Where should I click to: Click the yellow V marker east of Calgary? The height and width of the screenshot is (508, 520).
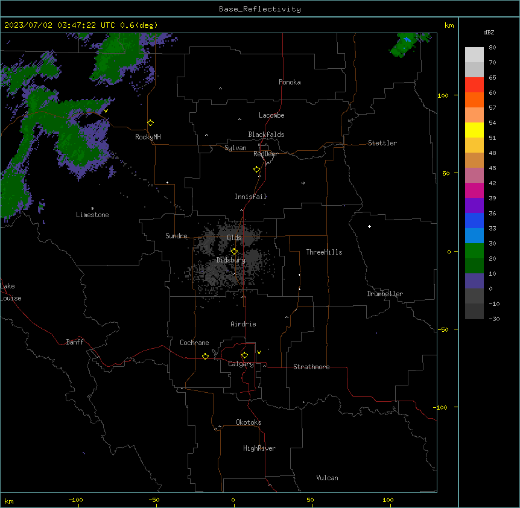click(259, 352)
